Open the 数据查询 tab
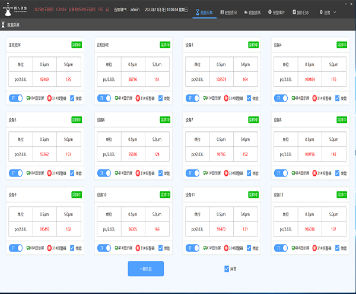Image resolution: width=356 pixels, height=294 pixels. click(x=228, y=12)
